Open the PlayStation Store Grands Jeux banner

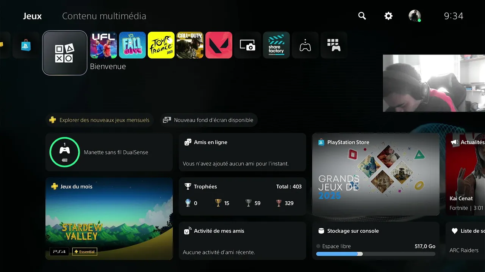pos(376,175)
